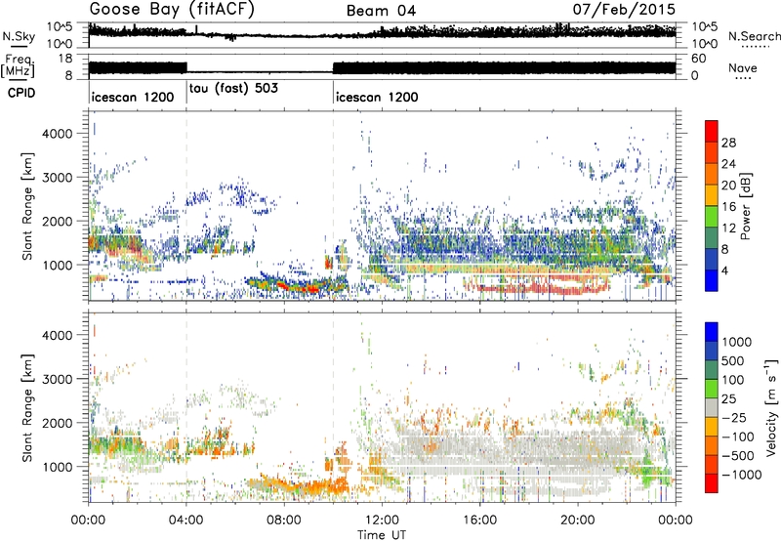781x541 pixels.
Task: Select the 'Freq. [MHz]' axis label
Action: (18, 66)
